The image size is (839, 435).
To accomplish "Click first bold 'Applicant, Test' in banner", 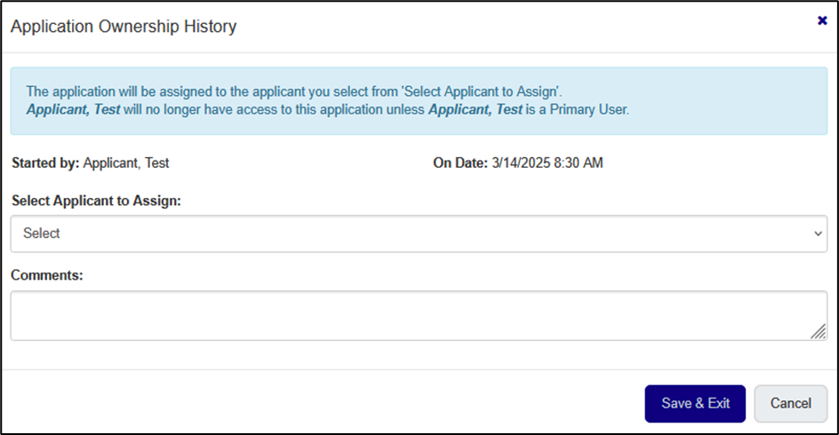I will point(73,110).
